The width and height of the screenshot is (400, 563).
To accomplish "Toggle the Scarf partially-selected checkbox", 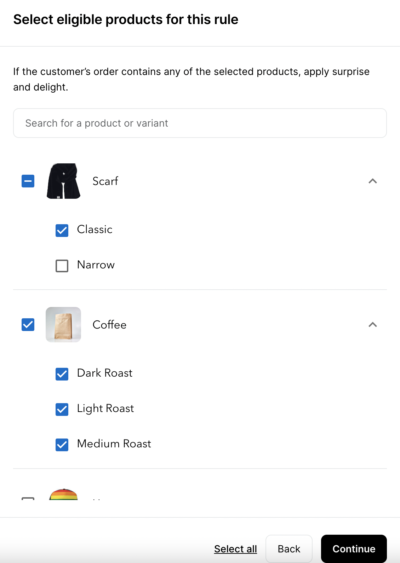I will tap(28, 181).
